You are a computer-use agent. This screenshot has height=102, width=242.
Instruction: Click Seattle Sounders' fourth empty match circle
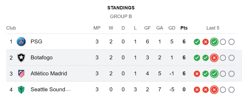click(x=223, y=90)
